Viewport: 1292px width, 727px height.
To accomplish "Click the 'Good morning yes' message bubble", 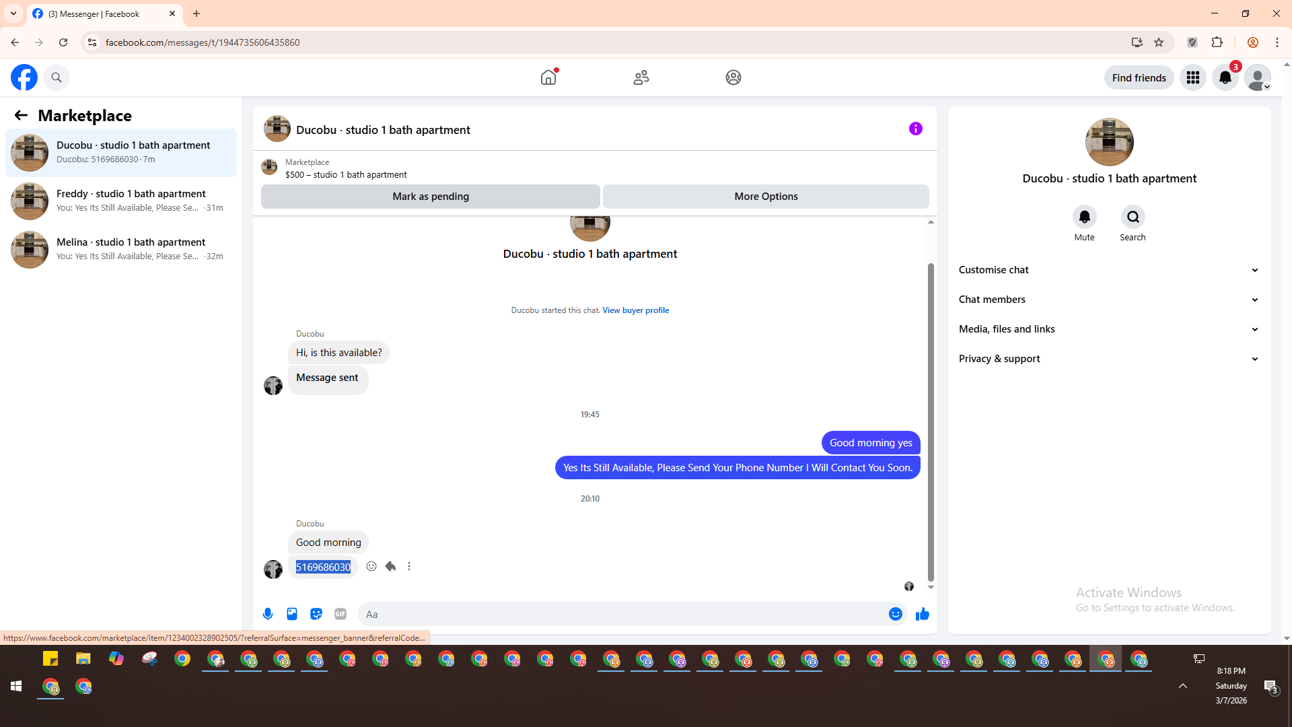I will (871, 443).
